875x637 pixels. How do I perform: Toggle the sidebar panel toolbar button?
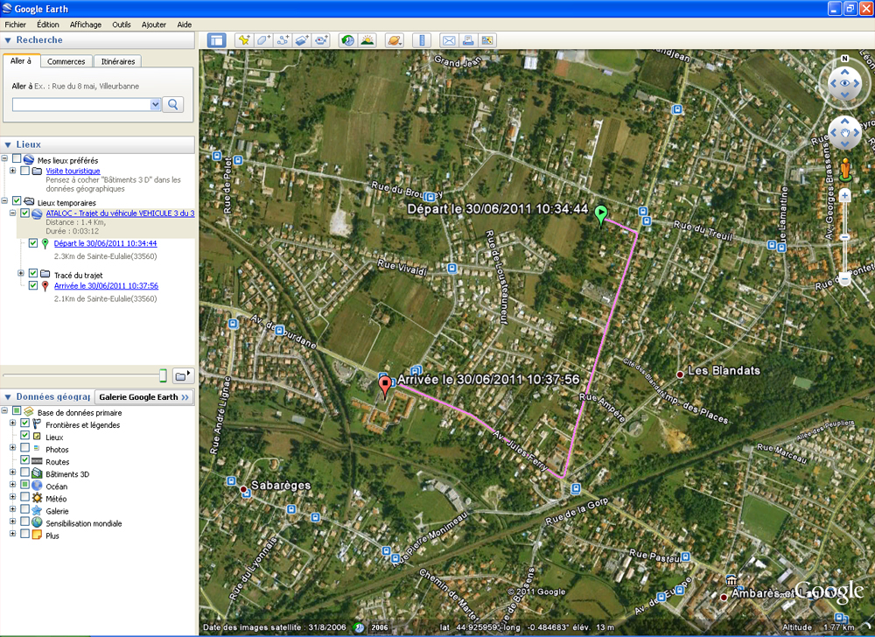[x=216, y=40]
